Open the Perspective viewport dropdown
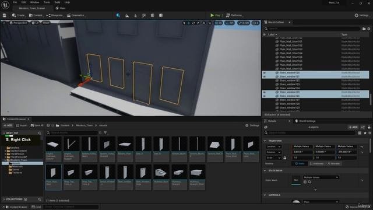The height and width of the screenshot is (210, 373). coord(18,23)
